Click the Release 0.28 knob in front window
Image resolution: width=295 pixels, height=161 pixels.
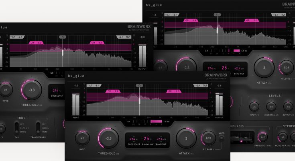[208, 138]
